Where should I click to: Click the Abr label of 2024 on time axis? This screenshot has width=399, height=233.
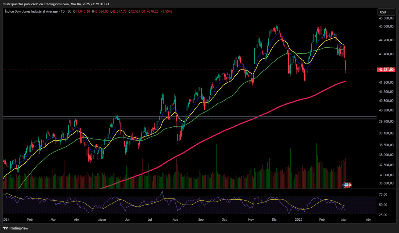pyautogui.click(x=77, y=220)
